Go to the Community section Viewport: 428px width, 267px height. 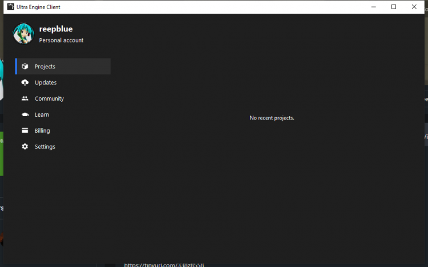[x=63, y=98]
